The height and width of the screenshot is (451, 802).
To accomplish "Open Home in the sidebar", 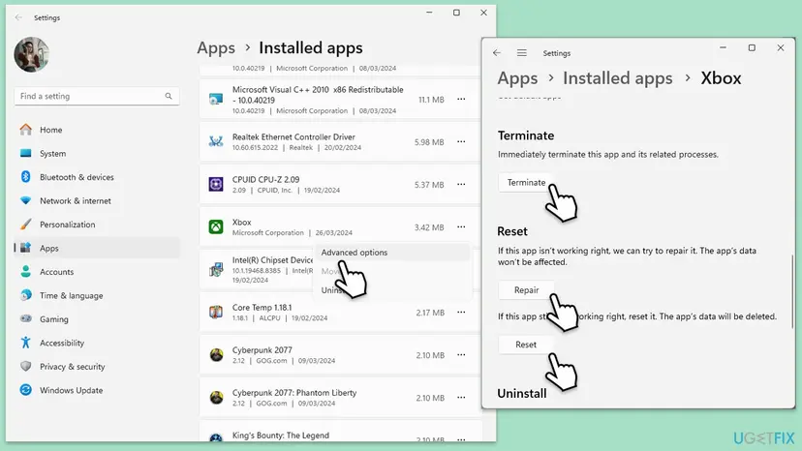I will point(97,130).
